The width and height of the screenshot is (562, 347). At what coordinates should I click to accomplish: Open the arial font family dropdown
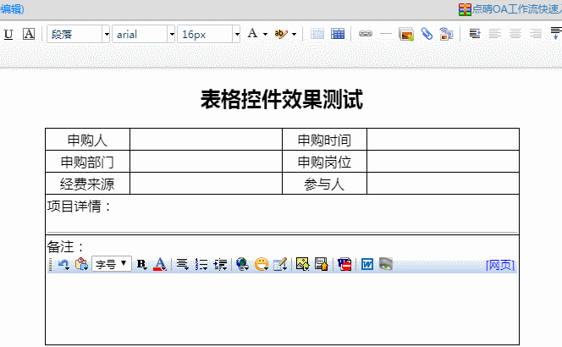click(145, 34)
